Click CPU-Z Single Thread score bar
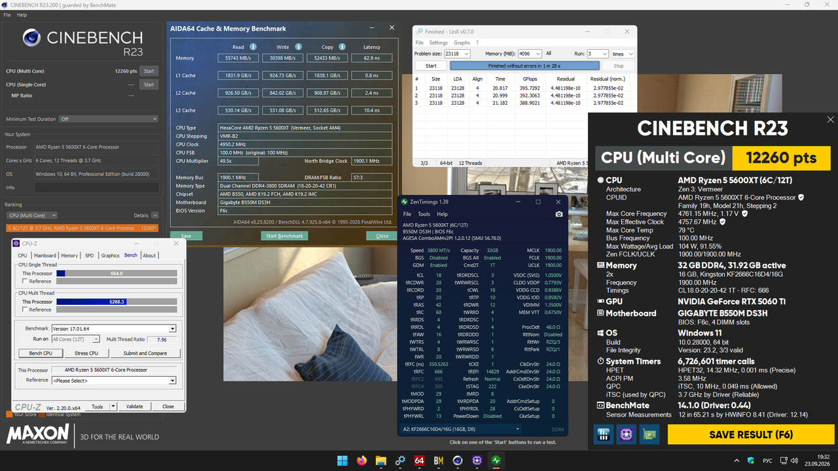838x471 pixels. tap(117, 273)
